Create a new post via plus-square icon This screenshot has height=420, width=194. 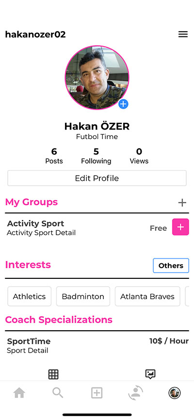[x=97, y=393]
